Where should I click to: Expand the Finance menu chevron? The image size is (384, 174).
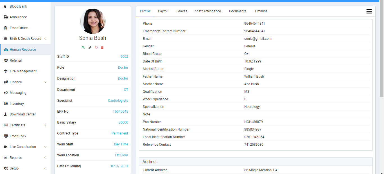pos(45,82)
